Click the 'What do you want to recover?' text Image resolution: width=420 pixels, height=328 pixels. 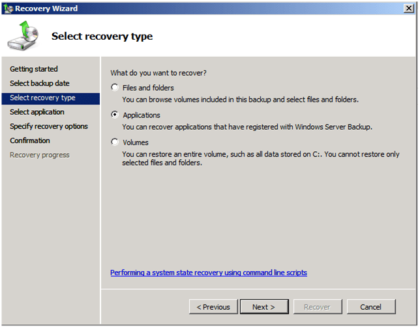coord(158,73)
